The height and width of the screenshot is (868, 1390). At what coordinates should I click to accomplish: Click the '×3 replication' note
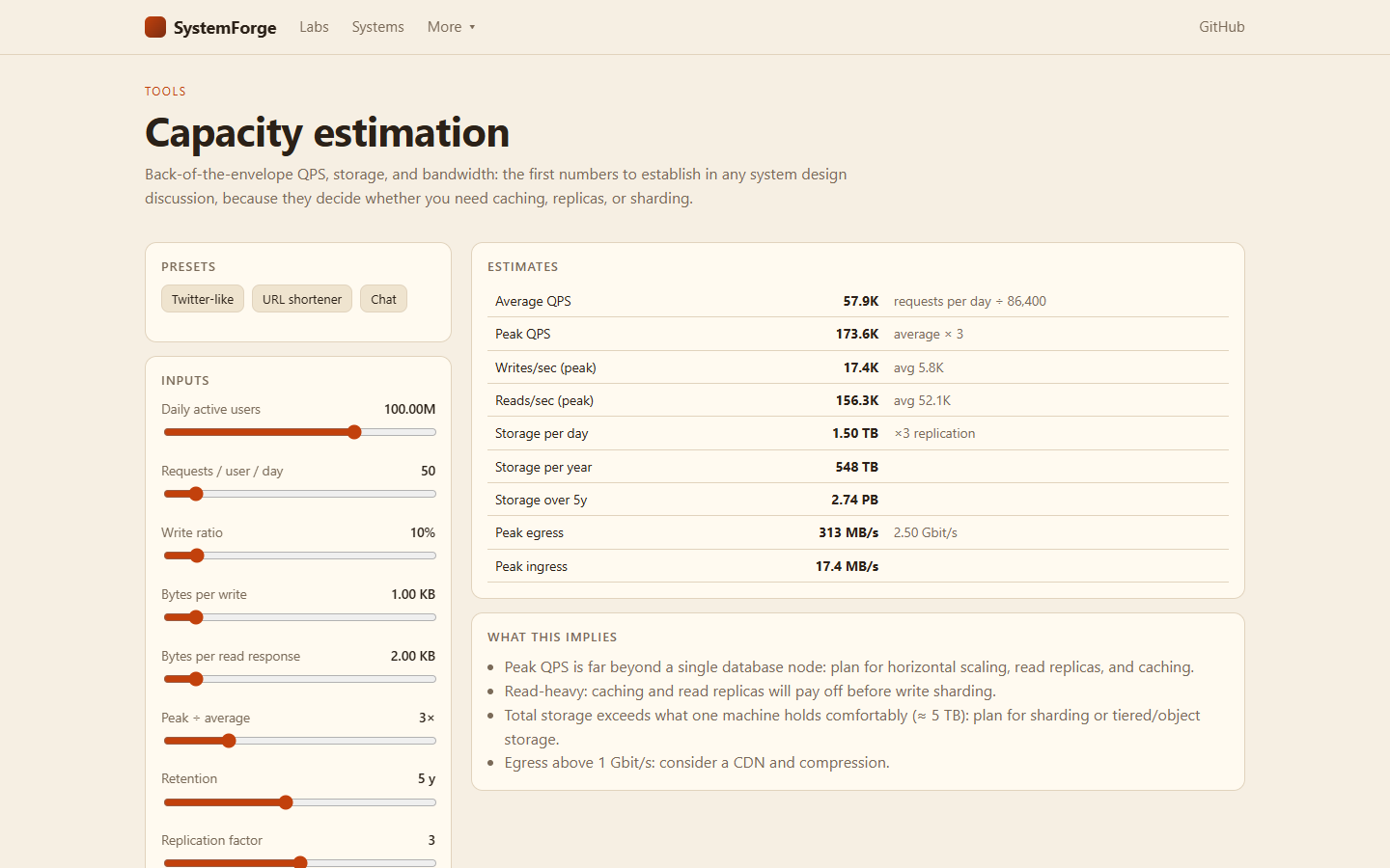[934, 433]
